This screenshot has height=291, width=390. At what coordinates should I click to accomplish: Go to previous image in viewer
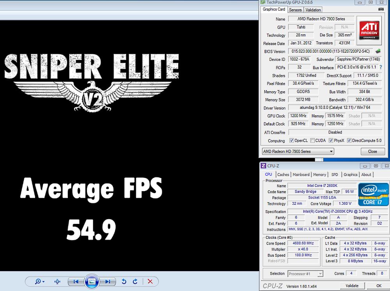76,281
